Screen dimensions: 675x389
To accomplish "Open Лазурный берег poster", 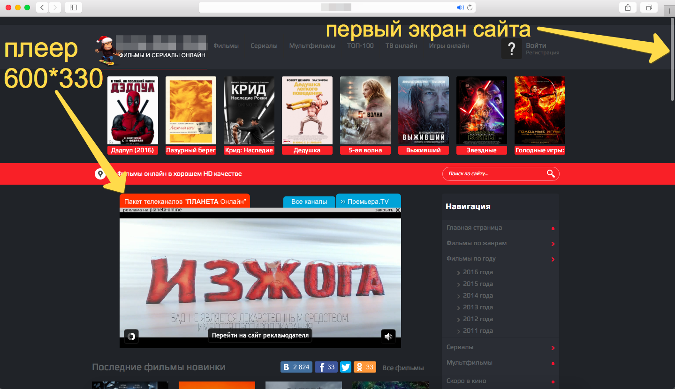I will point(191,110).
